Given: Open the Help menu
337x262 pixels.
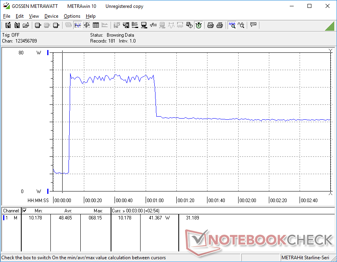Looking at the screenshot, I should [91, 16].
